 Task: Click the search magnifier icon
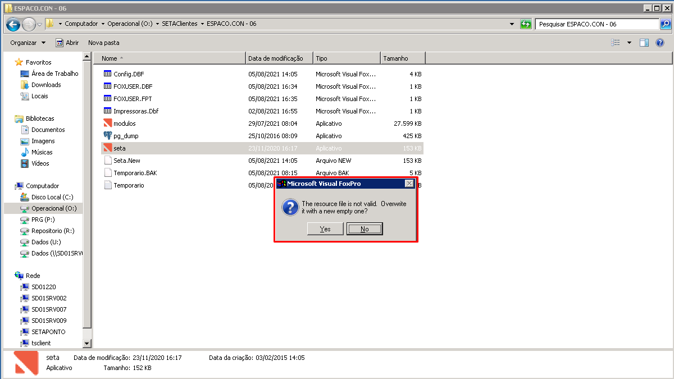[665, 24]
